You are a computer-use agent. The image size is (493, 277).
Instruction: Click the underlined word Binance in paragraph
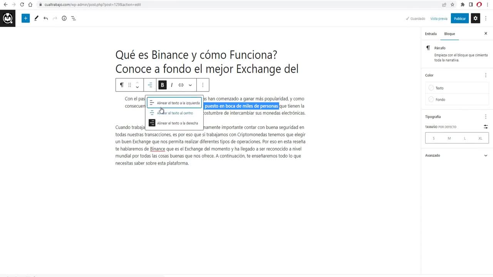158,149
